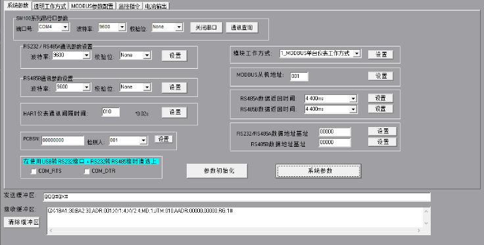Screen dimensions: 484x245
Task: Click the large 系统参数 button
Action: [318, 171]
